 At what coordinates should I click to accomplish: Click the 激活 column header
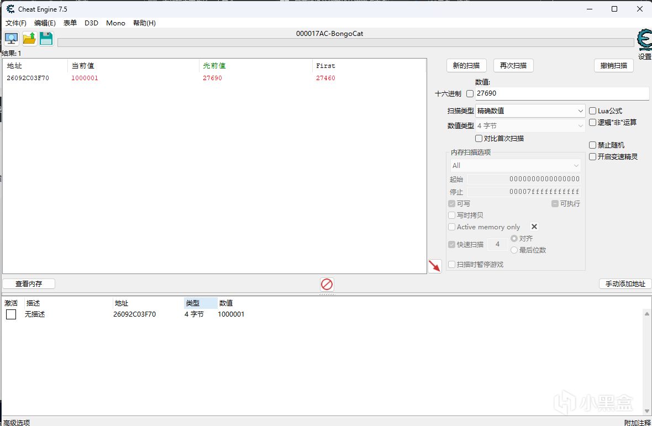[x=13, y=303]
